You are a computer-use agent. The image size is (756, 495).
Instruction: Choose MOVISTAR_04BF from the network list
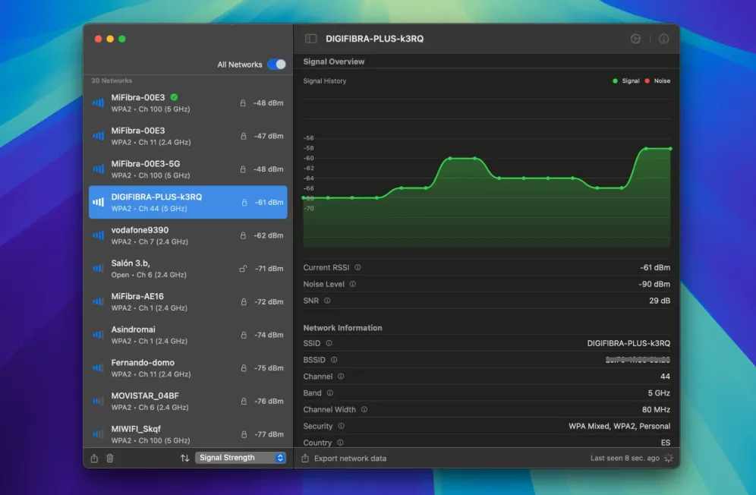click(x=187, y=401)
